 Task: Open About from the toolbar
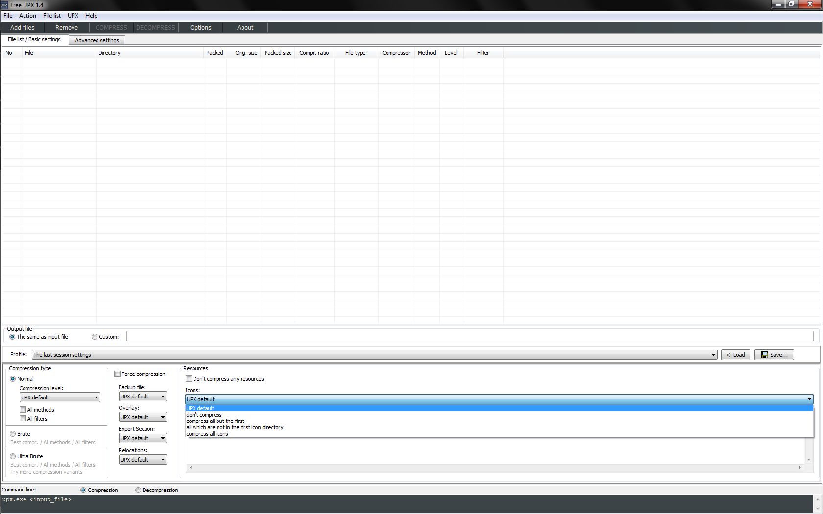pyautogui.click(x=245, y=28)
